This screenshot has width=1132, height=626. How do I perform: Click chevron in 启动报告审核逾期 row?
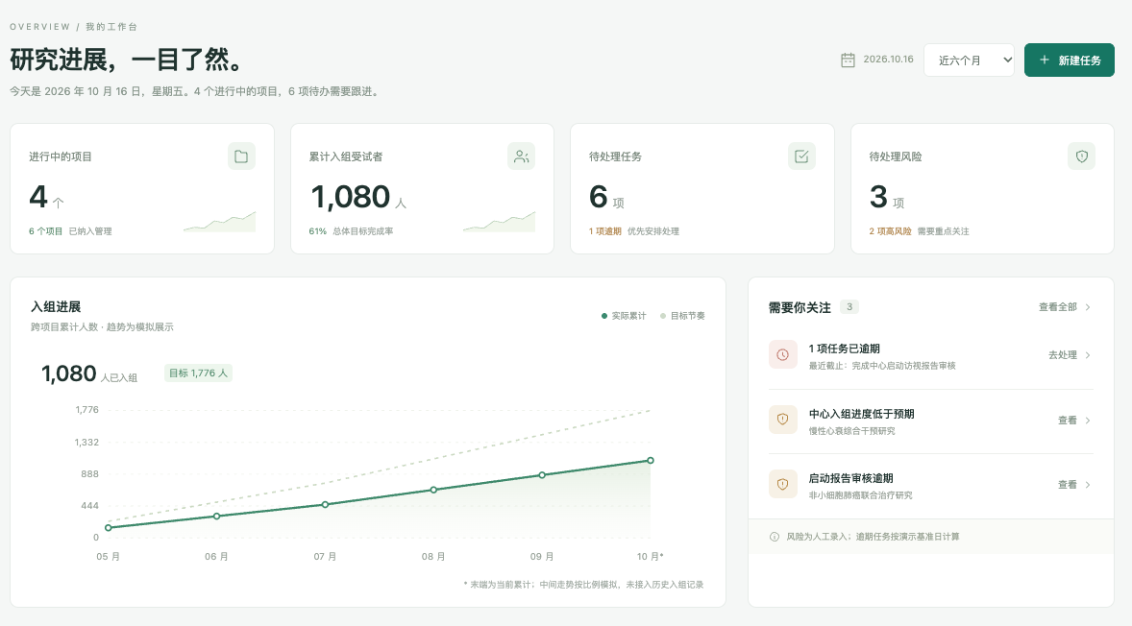tap(1088, 485)
